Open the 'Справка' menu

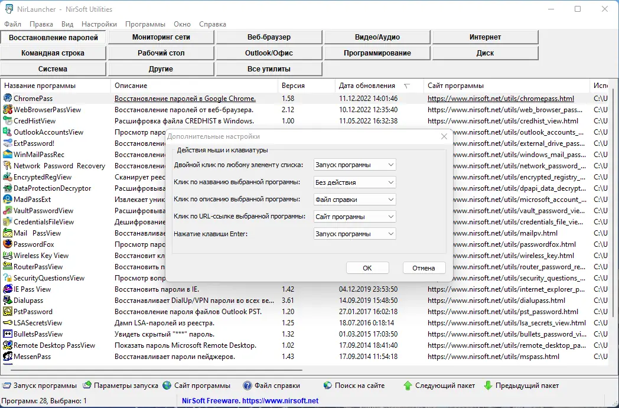coord(213,24)
